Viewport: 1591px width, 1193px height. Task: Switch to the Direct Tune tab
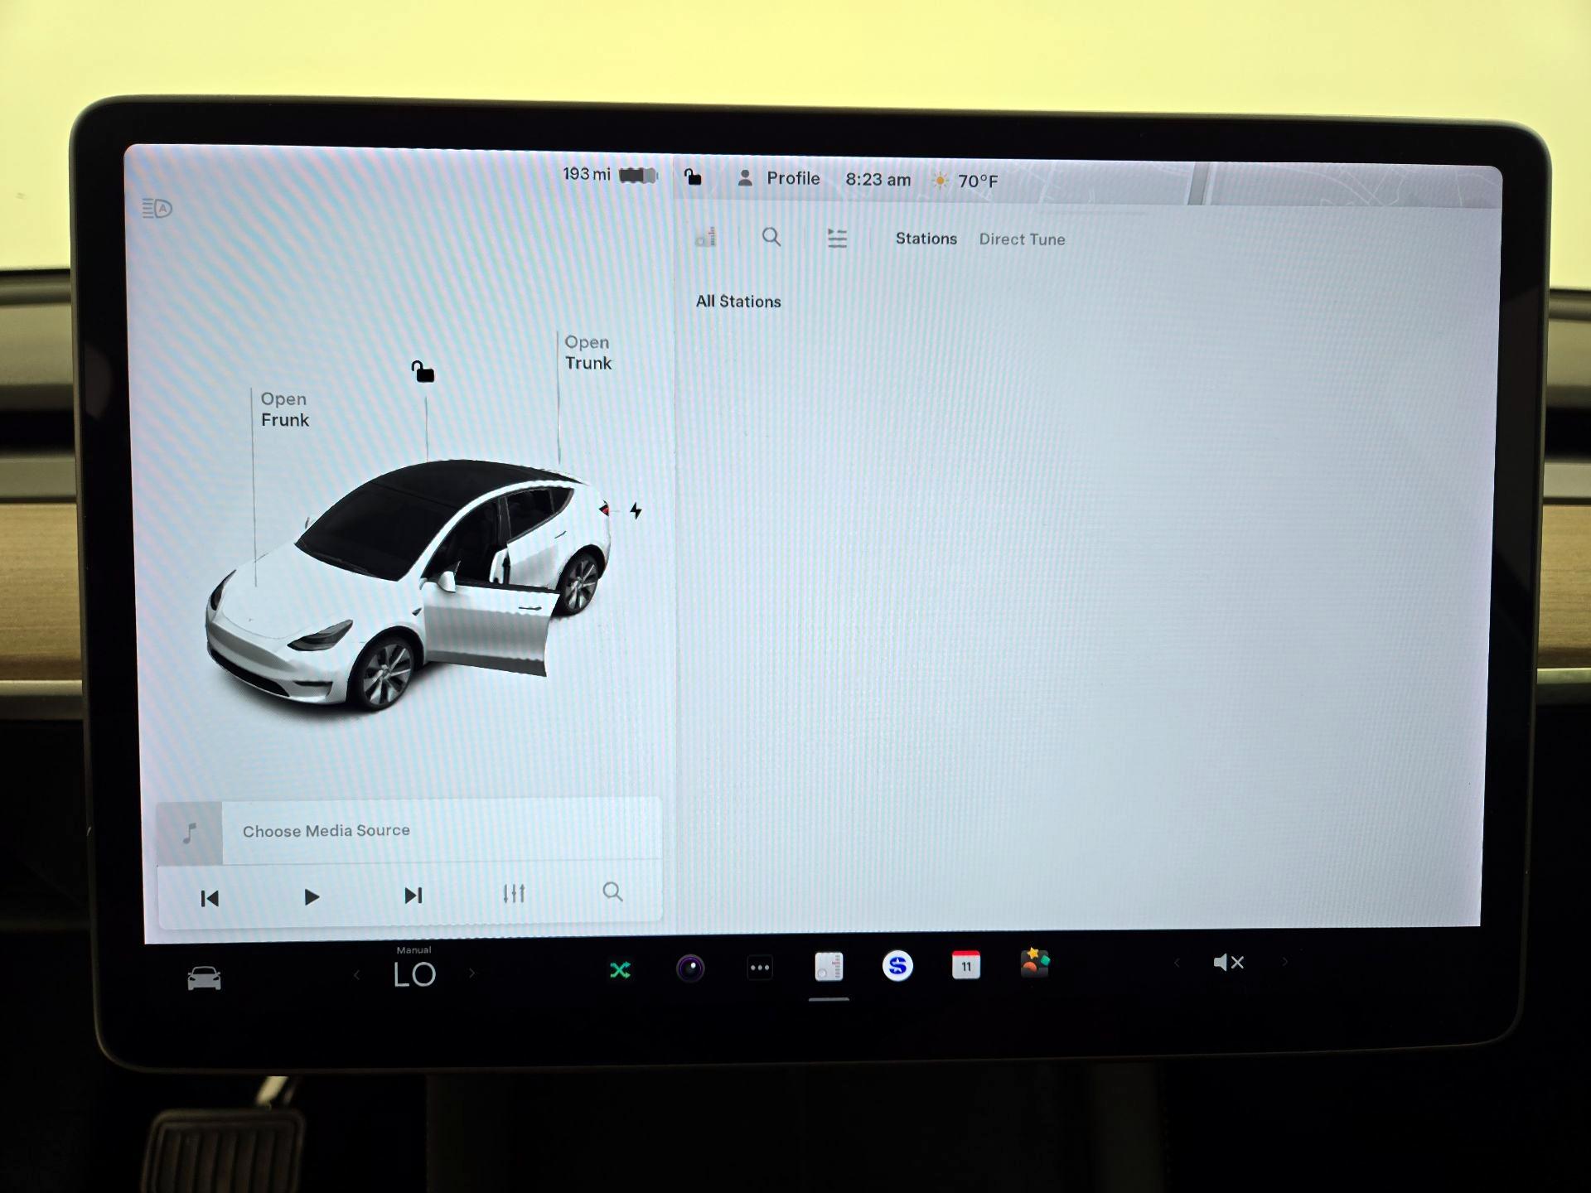pyautogui.click(x=1022, y=239)
